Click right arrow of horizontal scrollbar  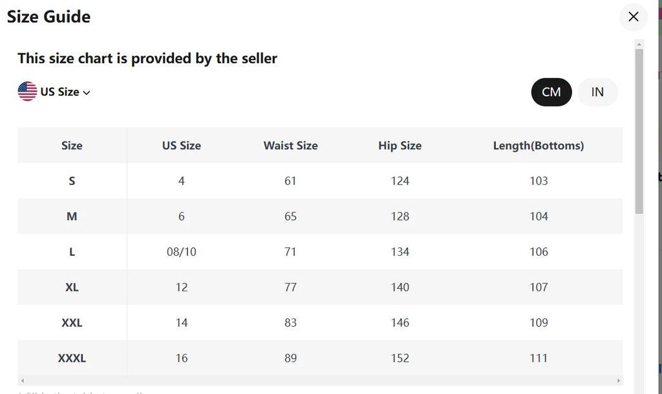tap(619, 381)
